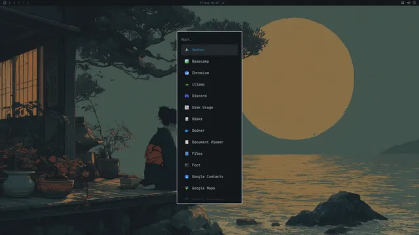Open Document Viewer app
Image resolution: width=419 pixels, height=235 pixels.
pyautogui.click(x=209, y=142)
